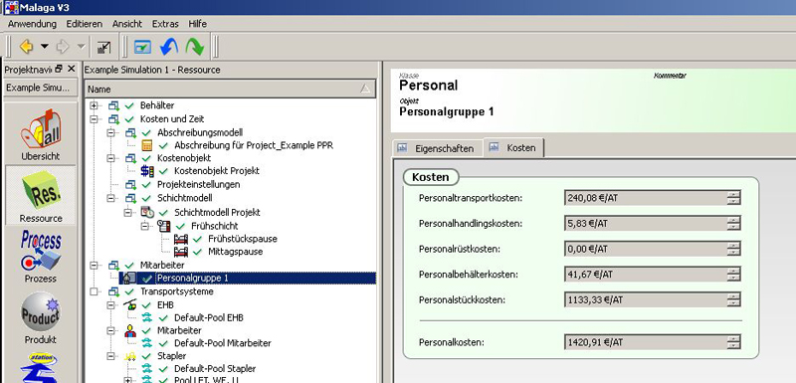This screenshot has width=796, height=383.
Task: Click the calendar icon of Abschreibung für Project_Example
Action: [147, 145]
